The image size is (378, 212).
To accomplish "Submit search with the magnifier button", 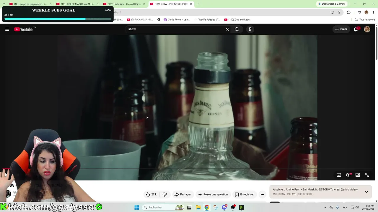I will tap(237, 29).
